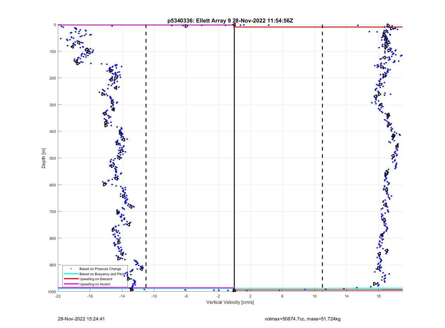Screen dimensions: 445x328
Task: Click the 14 tick label on the velocity axis
Action: tap(346, 296)
